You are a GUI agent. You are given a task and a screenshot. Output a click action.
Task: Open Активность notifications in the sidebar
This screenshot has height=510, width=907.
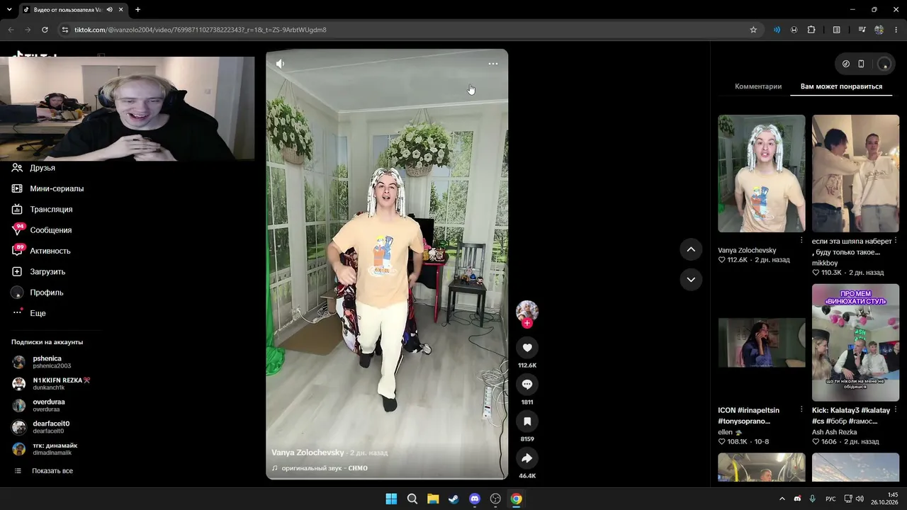(50, 251)
